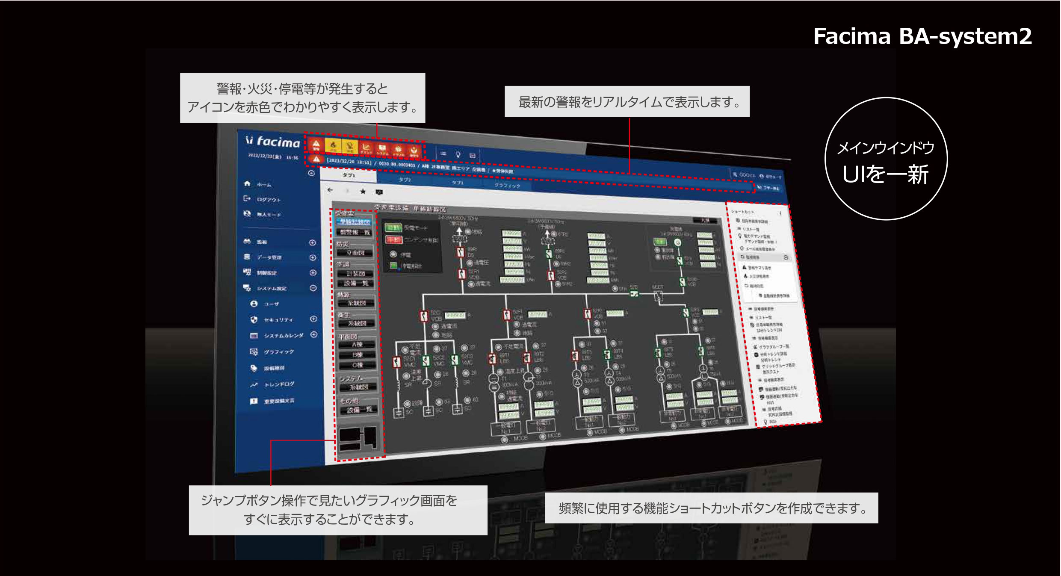Viewport: 1061px width, 576px height.
Task: Click the monitor icon beside the star
Action: 379,192
